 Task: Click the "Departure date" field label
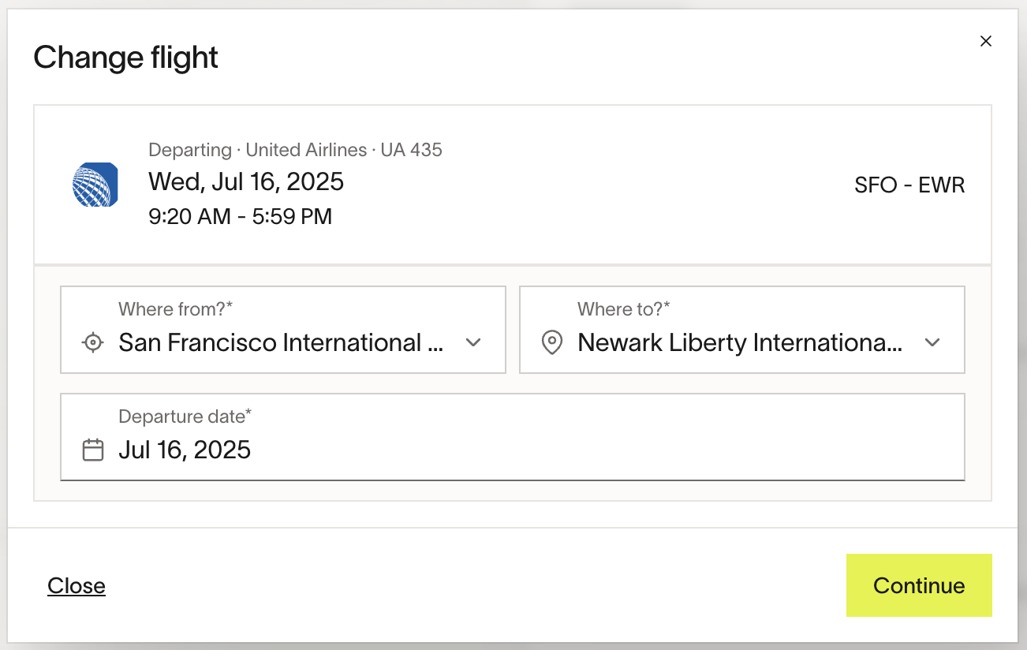(185, 417)
